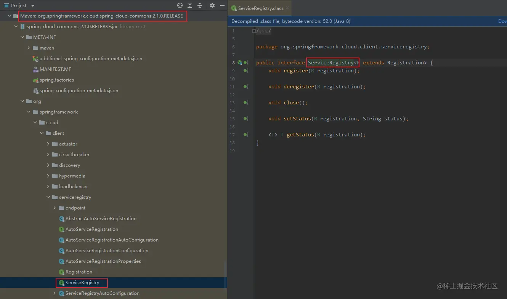Select the spring.factories file
The width and height of the screenshot is (507, 299).
pos(57,80)
